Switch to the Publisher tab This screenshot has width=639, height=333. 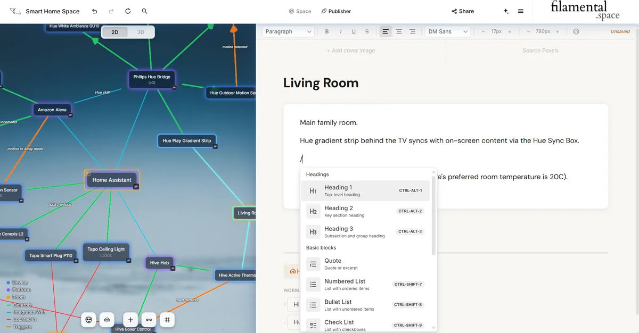click(336, 11)
